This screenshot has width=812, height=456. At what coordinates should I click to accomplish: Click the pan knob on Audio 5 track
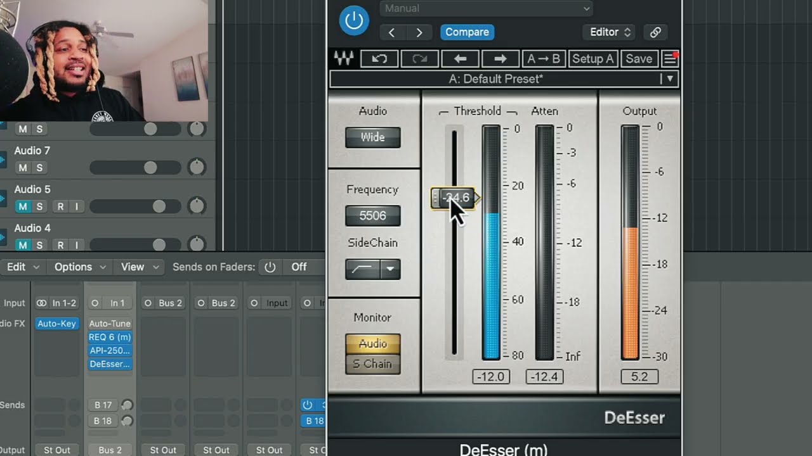click(x=197, y=206)
